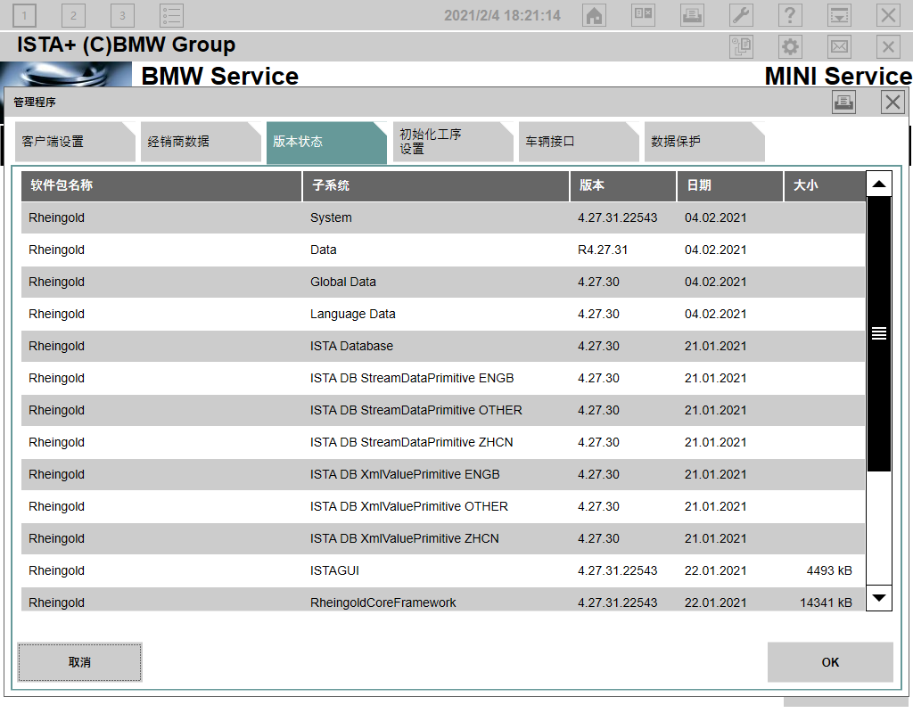Click the 4493 kB size cell
This screenshot has width=913, height=713.
click(x=829, y=570)
